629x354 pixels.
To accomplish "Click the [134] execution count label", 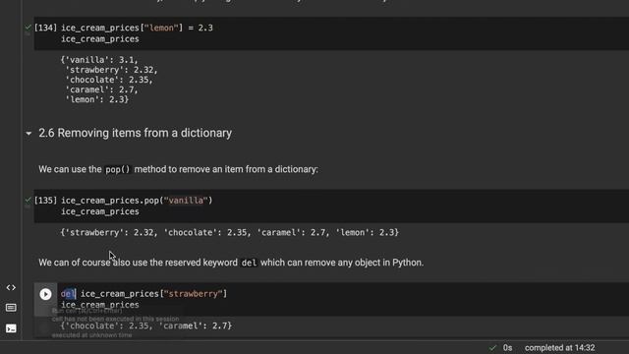I will 45,29.
